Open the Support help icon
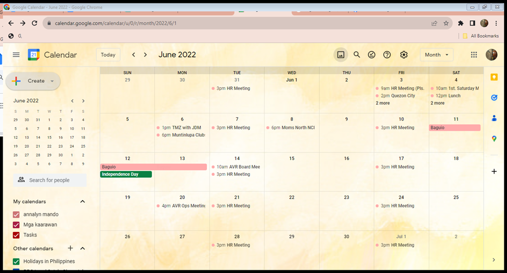 (387, 55)
